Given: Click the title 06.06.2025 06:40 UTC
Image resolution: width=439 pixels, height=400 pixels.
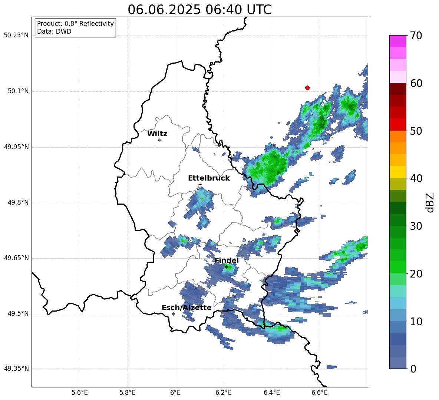Looking at the screenshot, I should (x=199, y=10).
